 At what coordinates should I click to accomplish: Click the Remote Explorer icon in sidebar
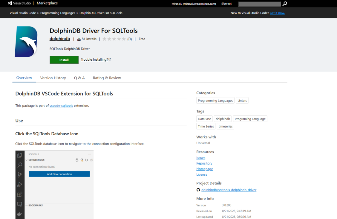click(x=20, y=204)
